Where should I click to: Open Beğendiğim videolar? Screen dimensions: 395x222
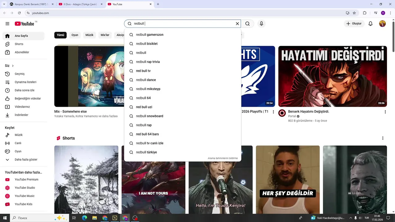tap(23, 99)
